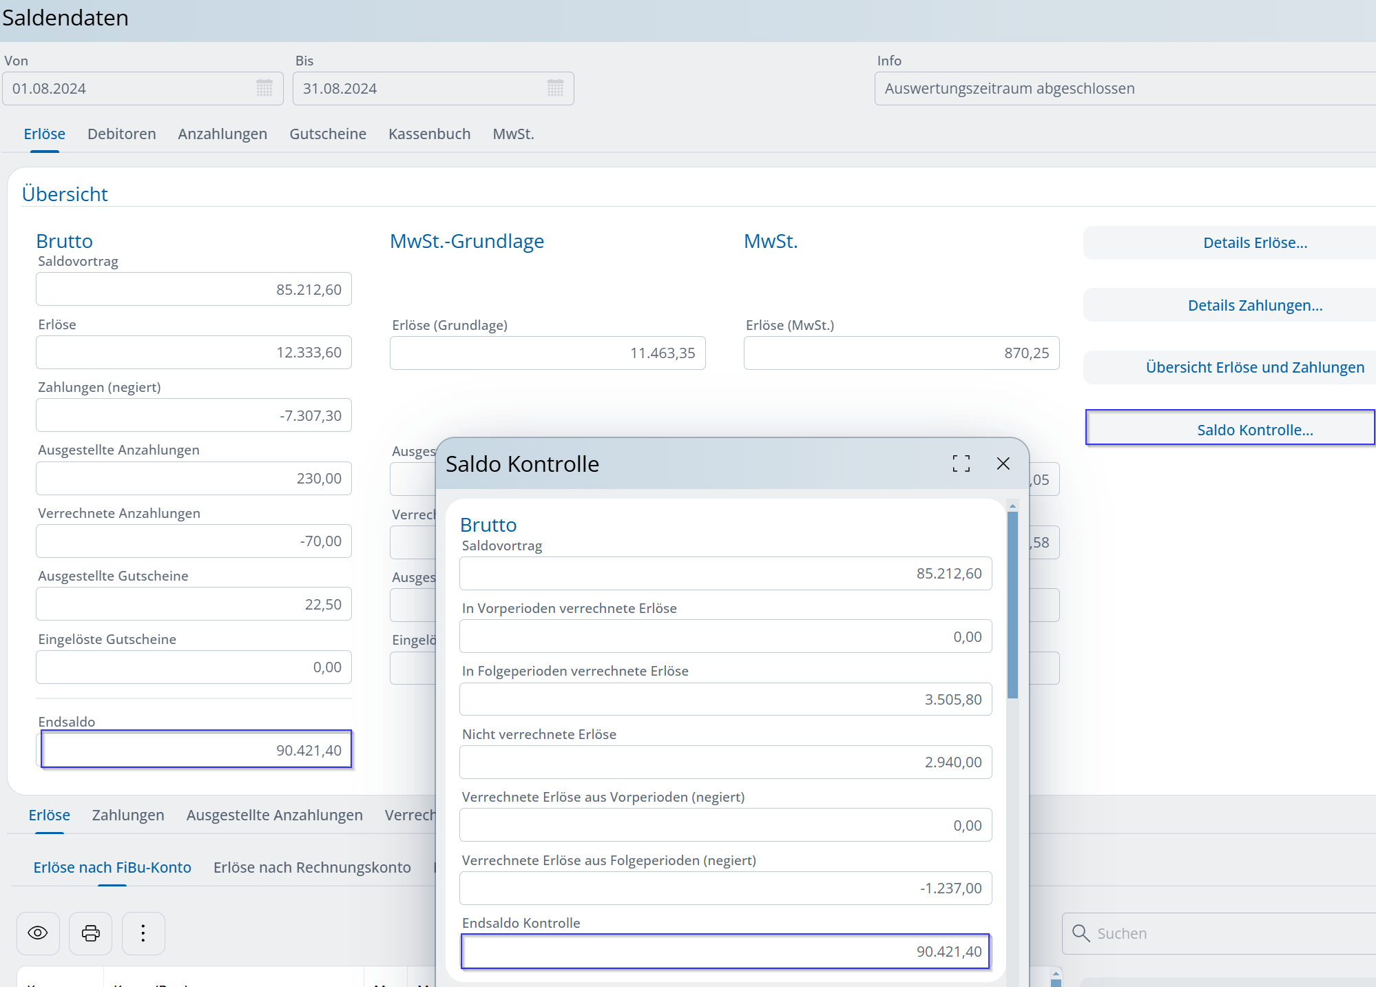Click the printer icon button
The width and height of the screenshot is (1376, 987).
(90, 933)
